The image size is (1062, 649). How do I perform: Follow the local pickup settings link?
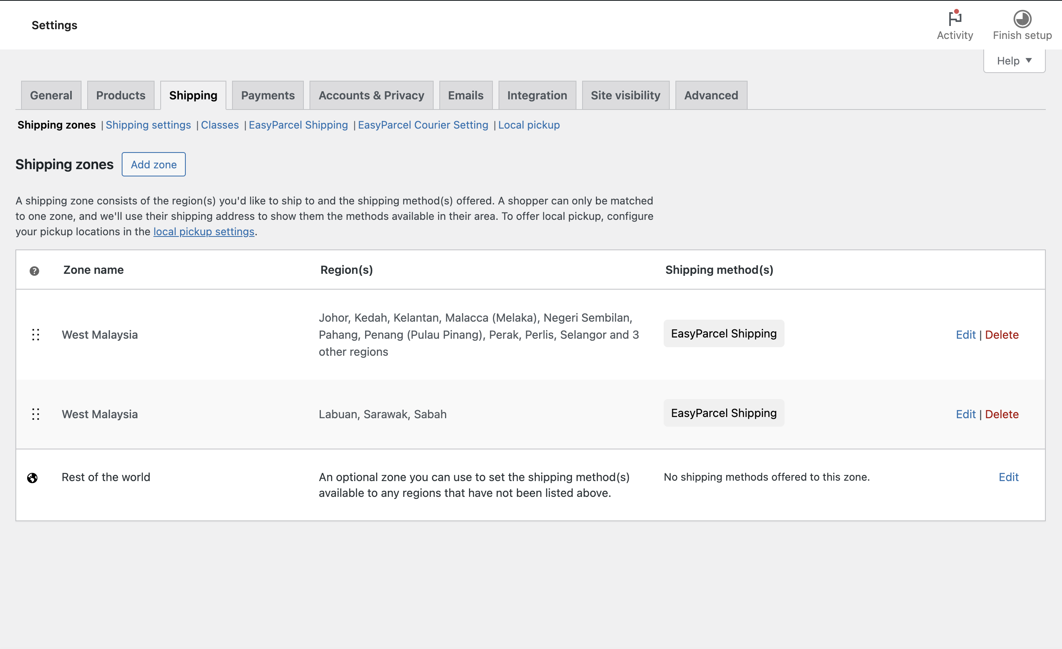[204, 232]
